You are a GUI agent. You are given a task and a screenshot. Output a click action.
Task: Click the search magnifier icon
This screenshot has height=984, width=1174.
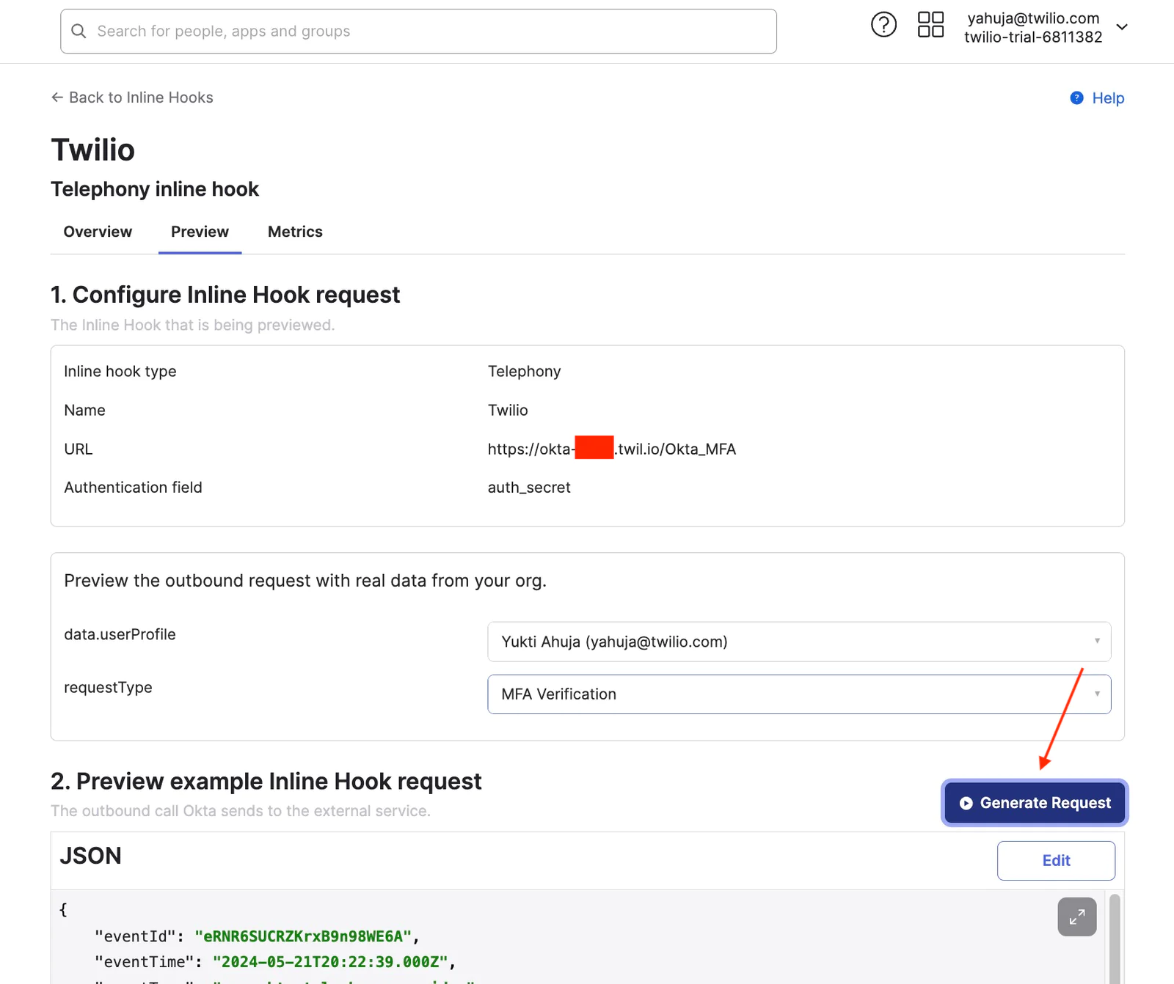tap(79, 31)
